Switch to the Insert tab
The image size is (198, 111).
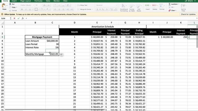click(x=14, y=1)
